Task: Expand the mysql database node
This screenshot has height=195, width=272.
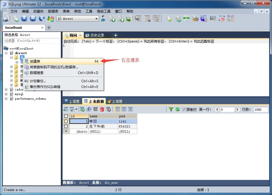Action: pyautogui.click(x=6, y=94)
